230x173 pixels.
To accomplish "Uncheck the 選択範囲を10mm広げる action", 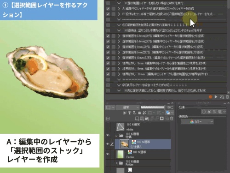I will [x=108, y=58].
